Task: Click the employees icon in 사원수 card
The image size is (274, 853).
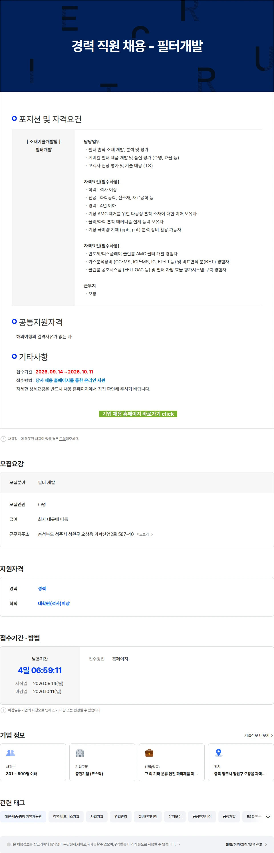Action: (11, 753)
